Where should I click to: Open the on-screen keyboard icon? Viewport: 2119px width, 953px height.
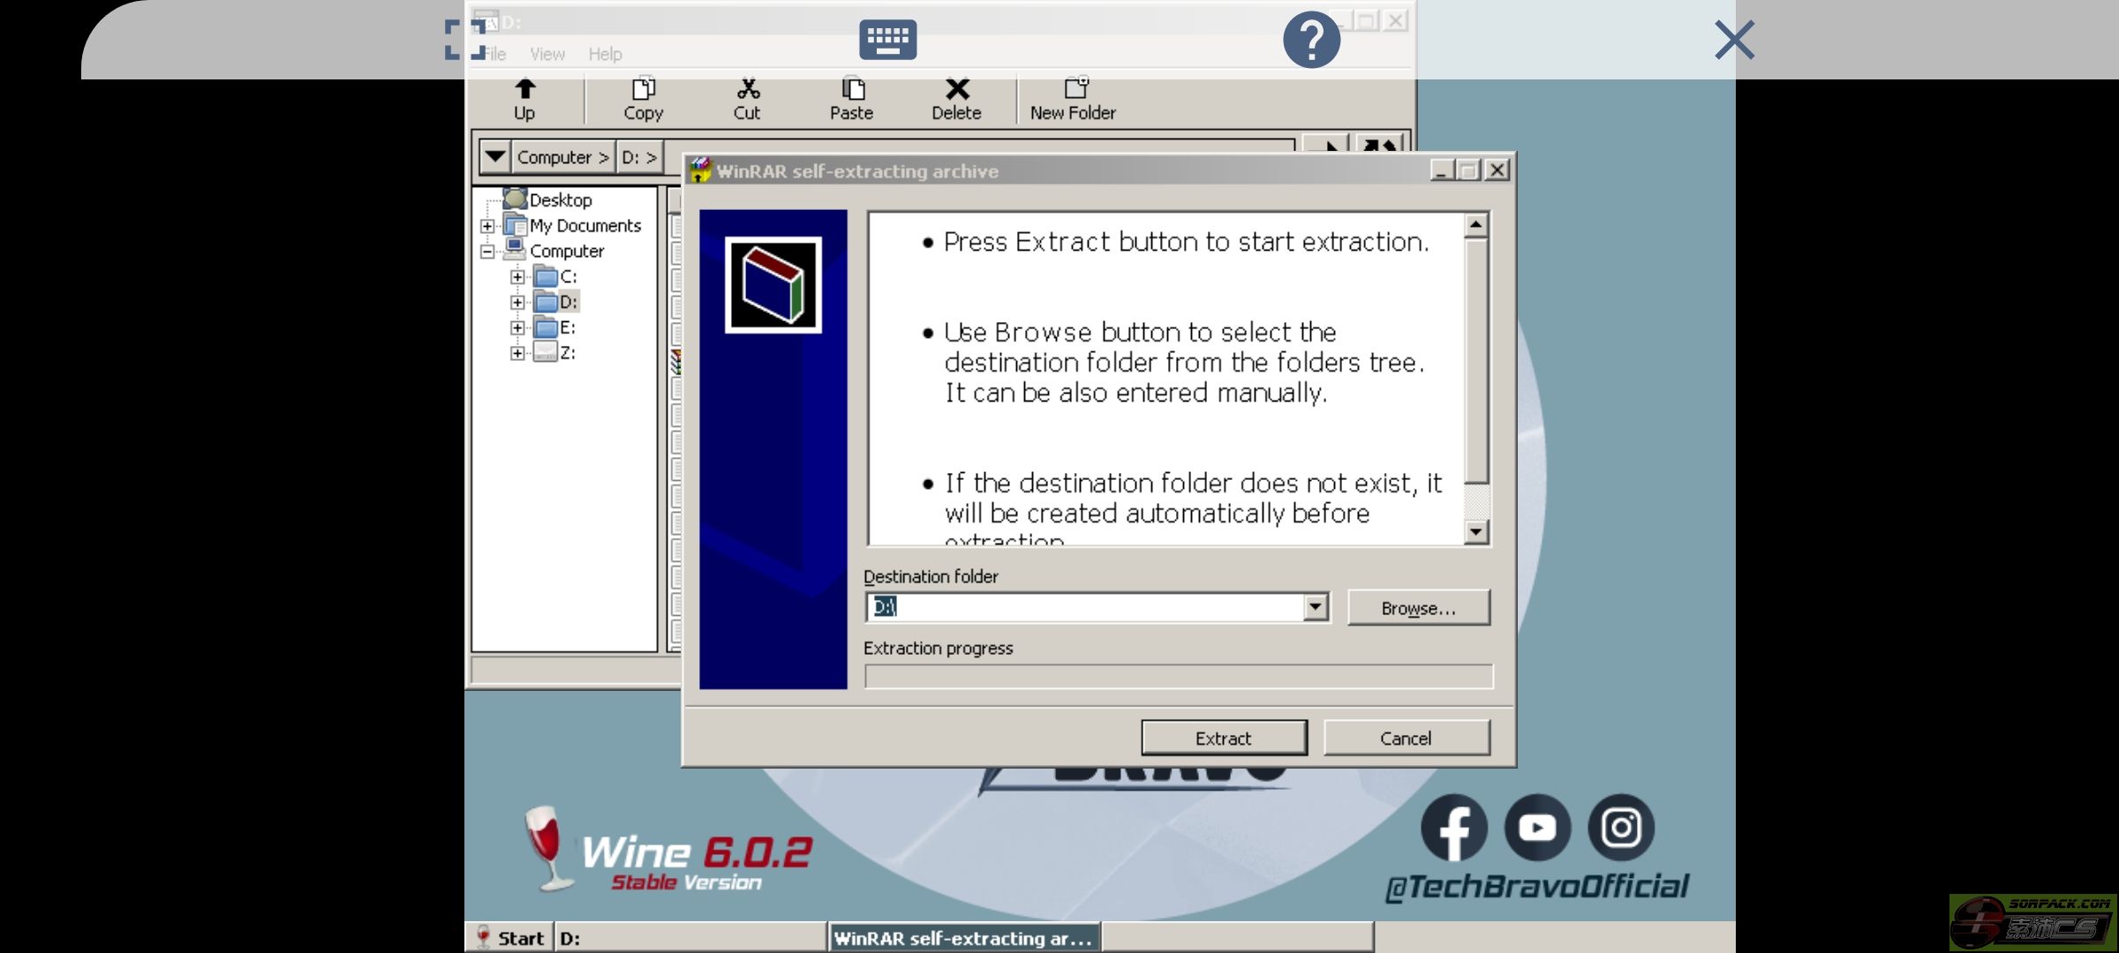point(887,40)
